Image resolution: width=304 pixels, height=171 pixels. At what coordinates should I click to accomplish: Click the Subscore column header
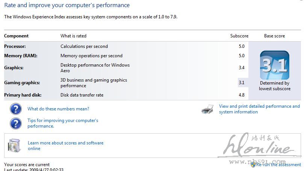(x=239, y=36)
